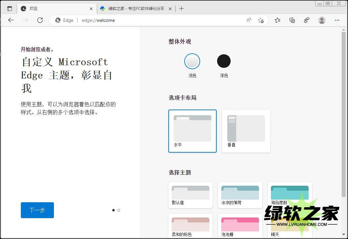Choose the horizontal (水平) tab layout
The height and width of the screenshot is (239, 348).
click(192, 131)
